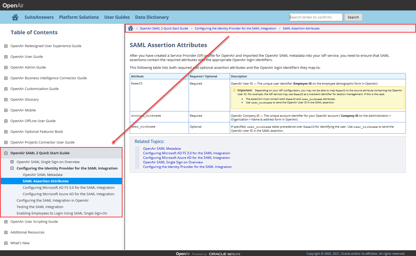Select Configuring Microsoft Azure AD tree item
Image resolution: width=416 pixels, height=256 pixels.
click(68, 194)
